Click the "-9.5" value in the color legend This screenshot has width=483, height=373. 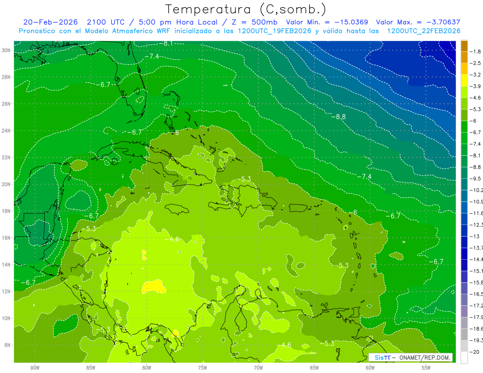tap(476, 178)
